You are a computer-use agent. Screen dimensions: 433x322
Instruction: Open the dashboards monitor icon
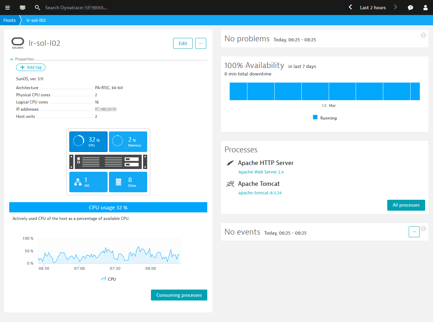pyautogui.click(x=23, y=8)
